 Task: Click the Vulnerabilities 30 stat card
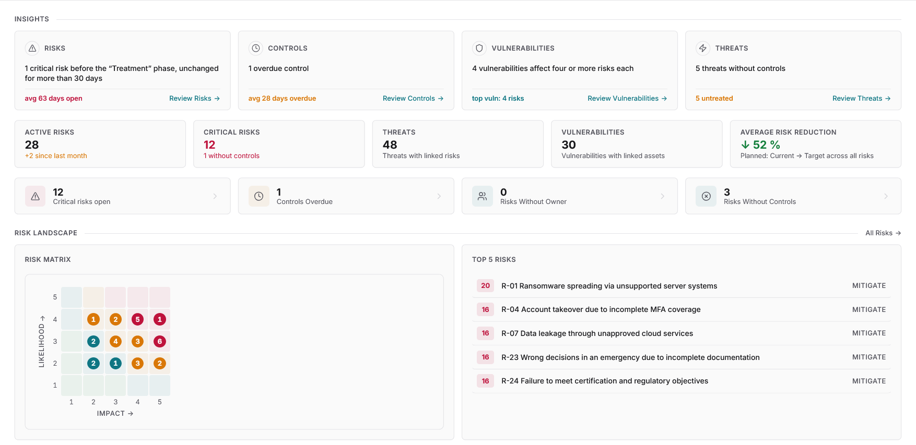(637, 144)
